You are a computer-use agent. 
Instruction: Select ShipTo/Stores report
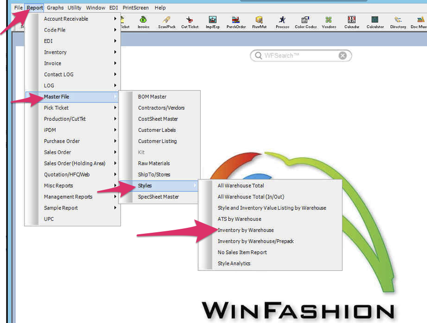159,175
